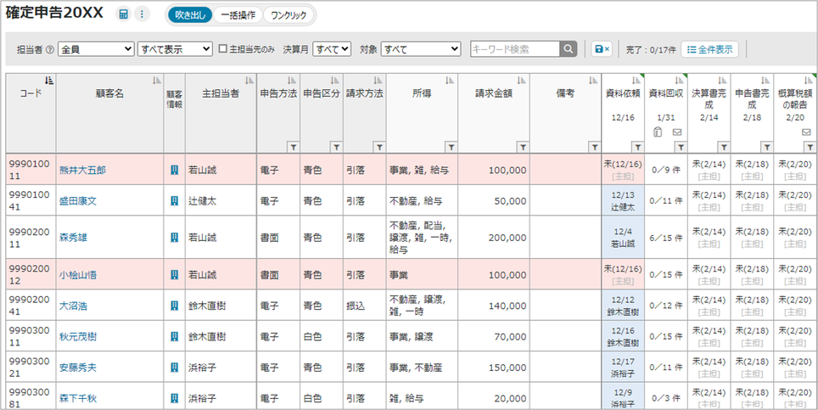Click the envelope icon under 資料回収
The height and width of the screenshot is (410, 818).
click(x=677, y=132)
